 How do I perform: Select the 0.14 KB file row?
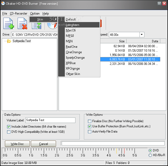[130, 51]
